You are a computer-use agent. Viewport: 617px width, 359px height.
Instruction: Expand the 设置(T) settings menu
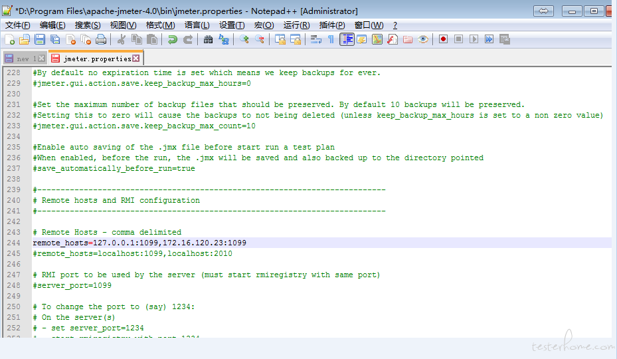click(x=232, y=25)
